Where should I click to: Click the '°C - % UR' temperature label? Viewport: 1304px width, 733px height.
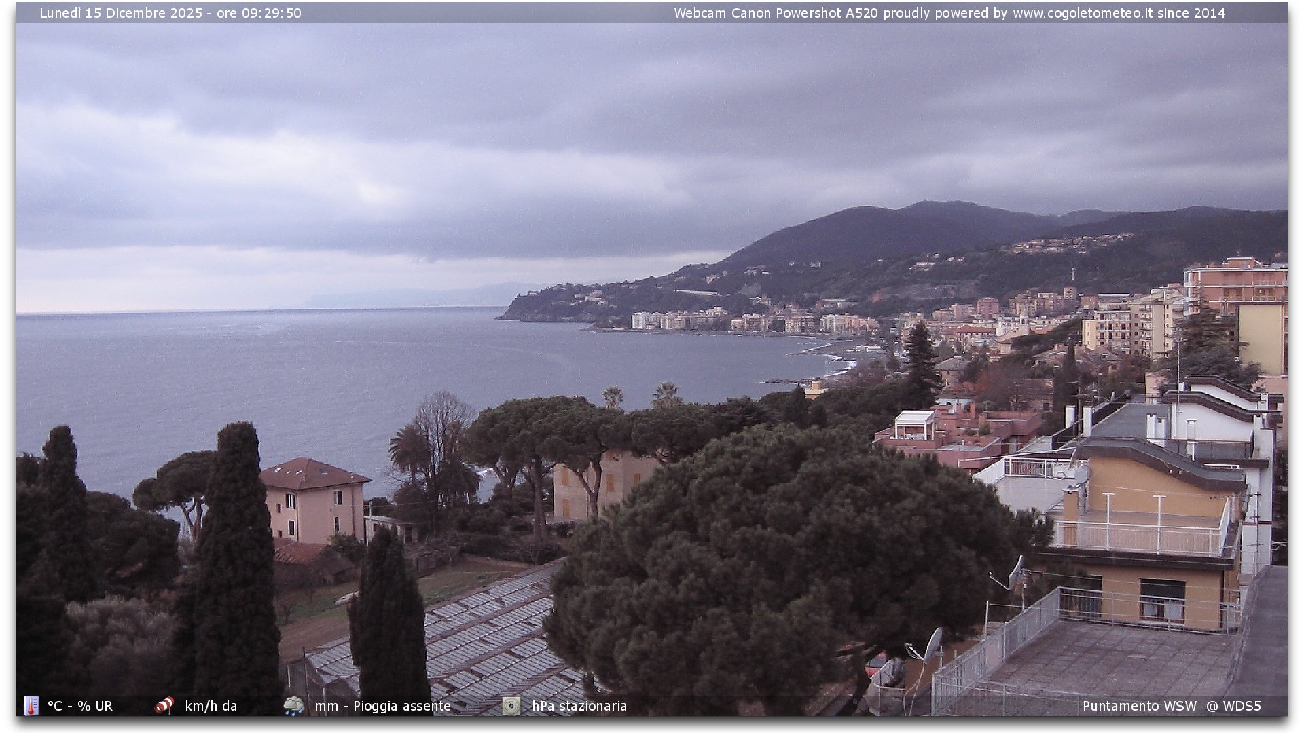[80, 706]
